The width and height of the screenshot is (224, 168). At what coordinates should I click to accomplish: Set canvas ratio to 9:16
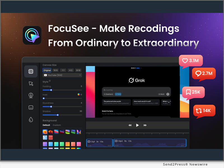(78, 70)
